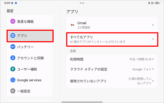Click the Gmail app icon
Viewport: 164px width, 103px height.
tap(72, 25)
